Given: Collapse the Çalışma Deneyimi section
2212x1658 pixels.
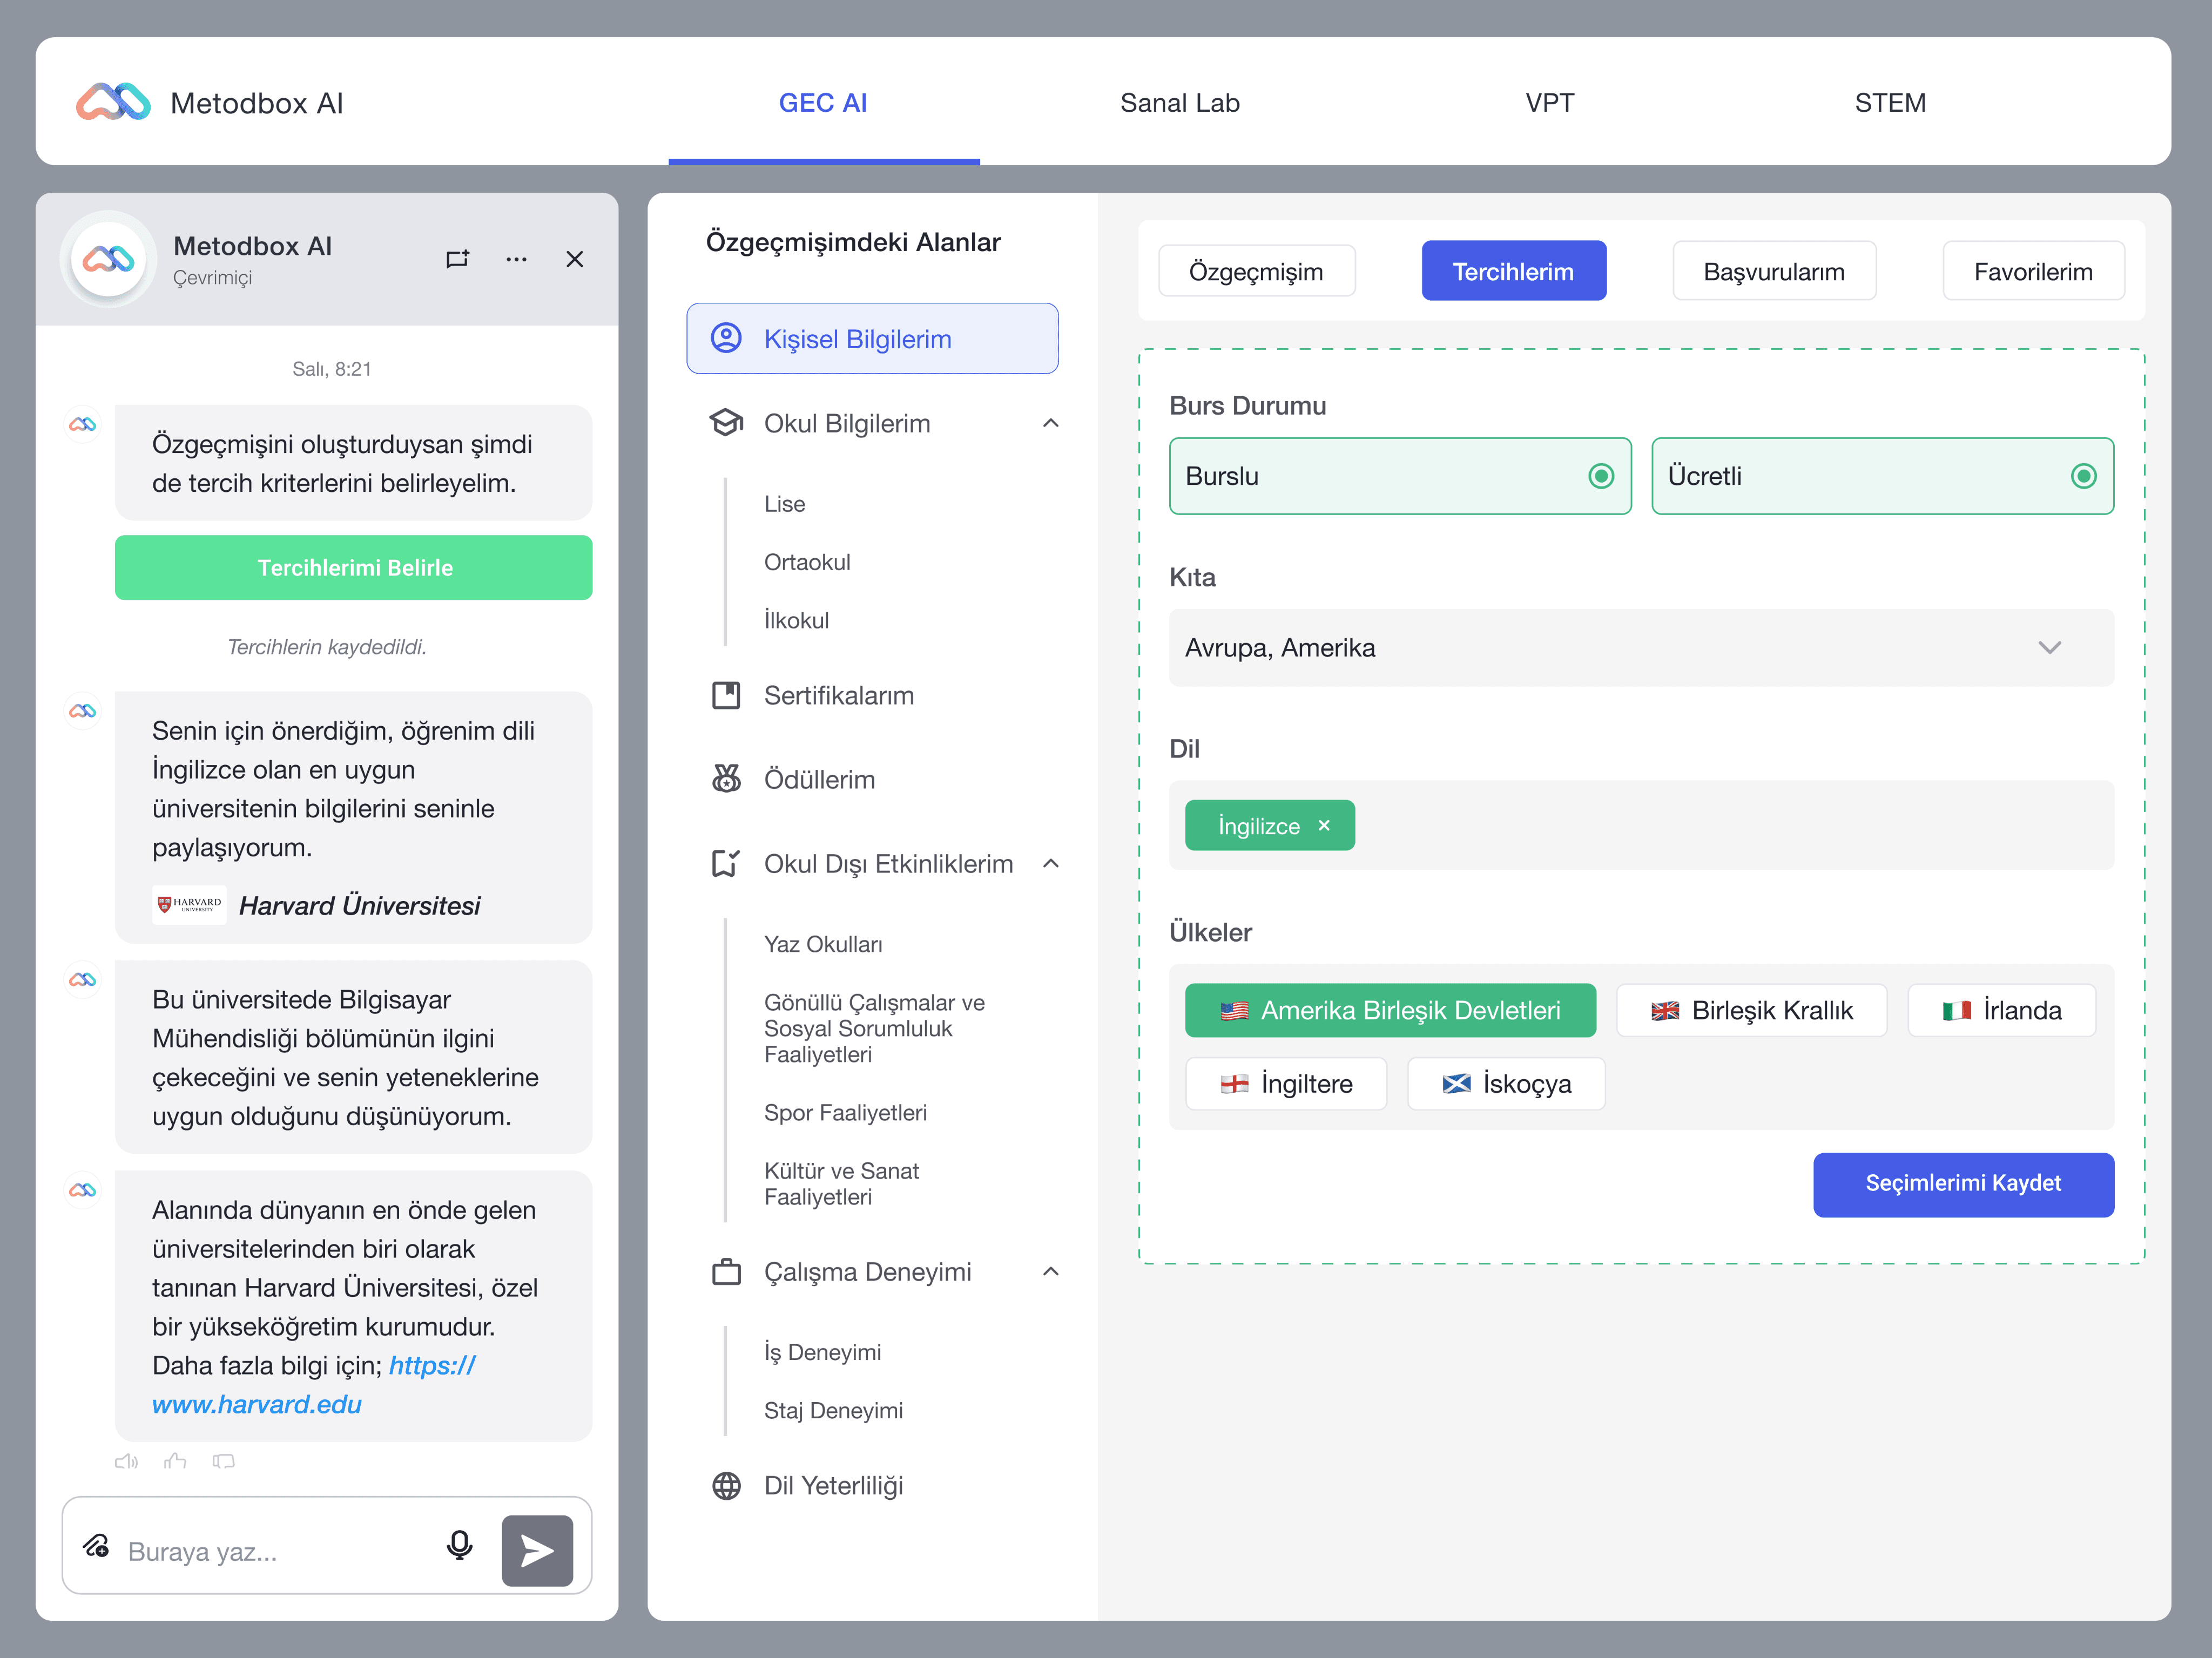Looking at the screenshot, I should point(1050,1272).
